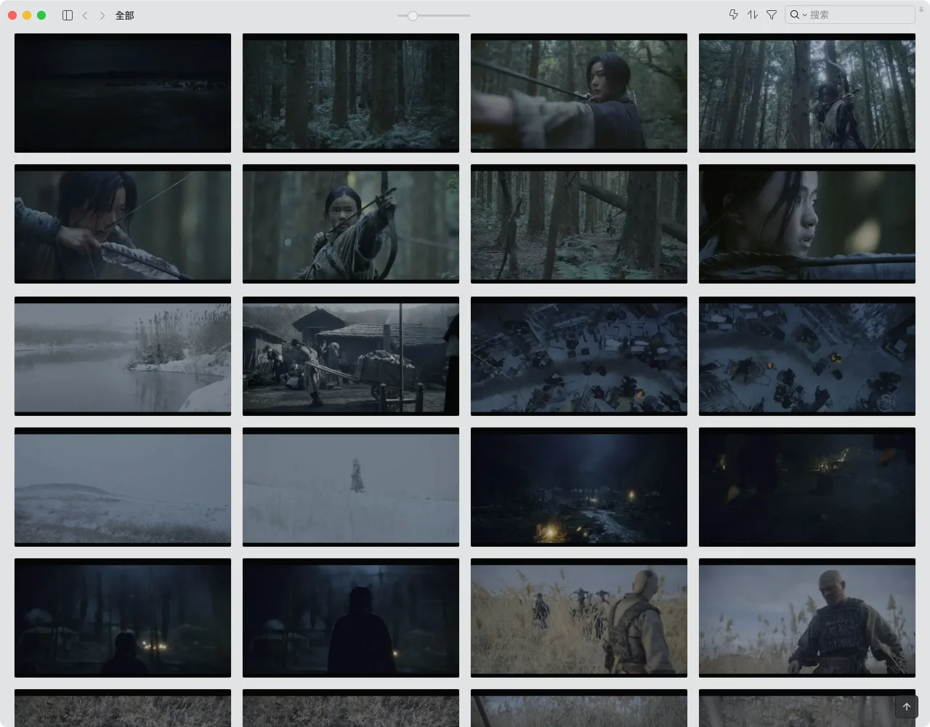This screenshot has height=727, width=930.
Task: Go forward with the right chevron
Action: [102, 15]
